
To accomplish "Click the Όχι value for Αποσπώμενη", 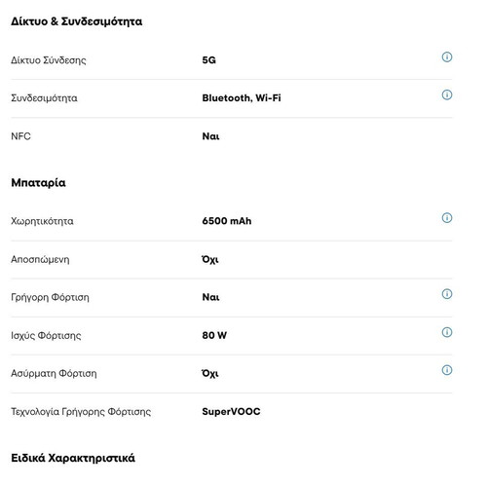I will pos(210,259).
